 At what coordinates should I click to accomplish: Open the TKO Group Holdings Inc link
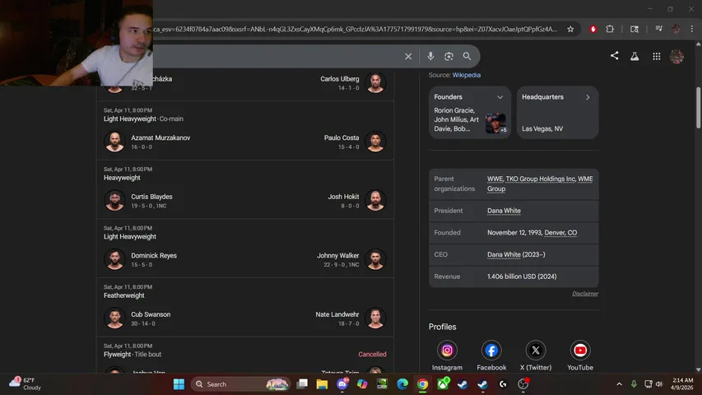541,179
